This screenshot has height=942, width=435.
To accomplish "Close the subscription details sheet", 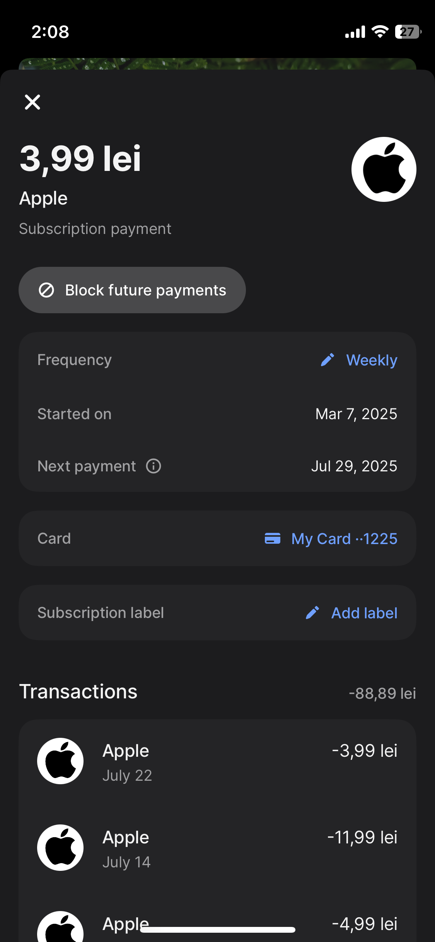I will pos(32,102).
